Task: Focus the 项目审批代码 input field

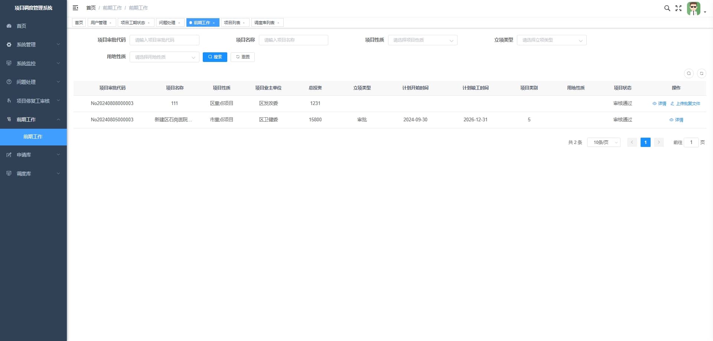Action: click(x=165, y=40)
